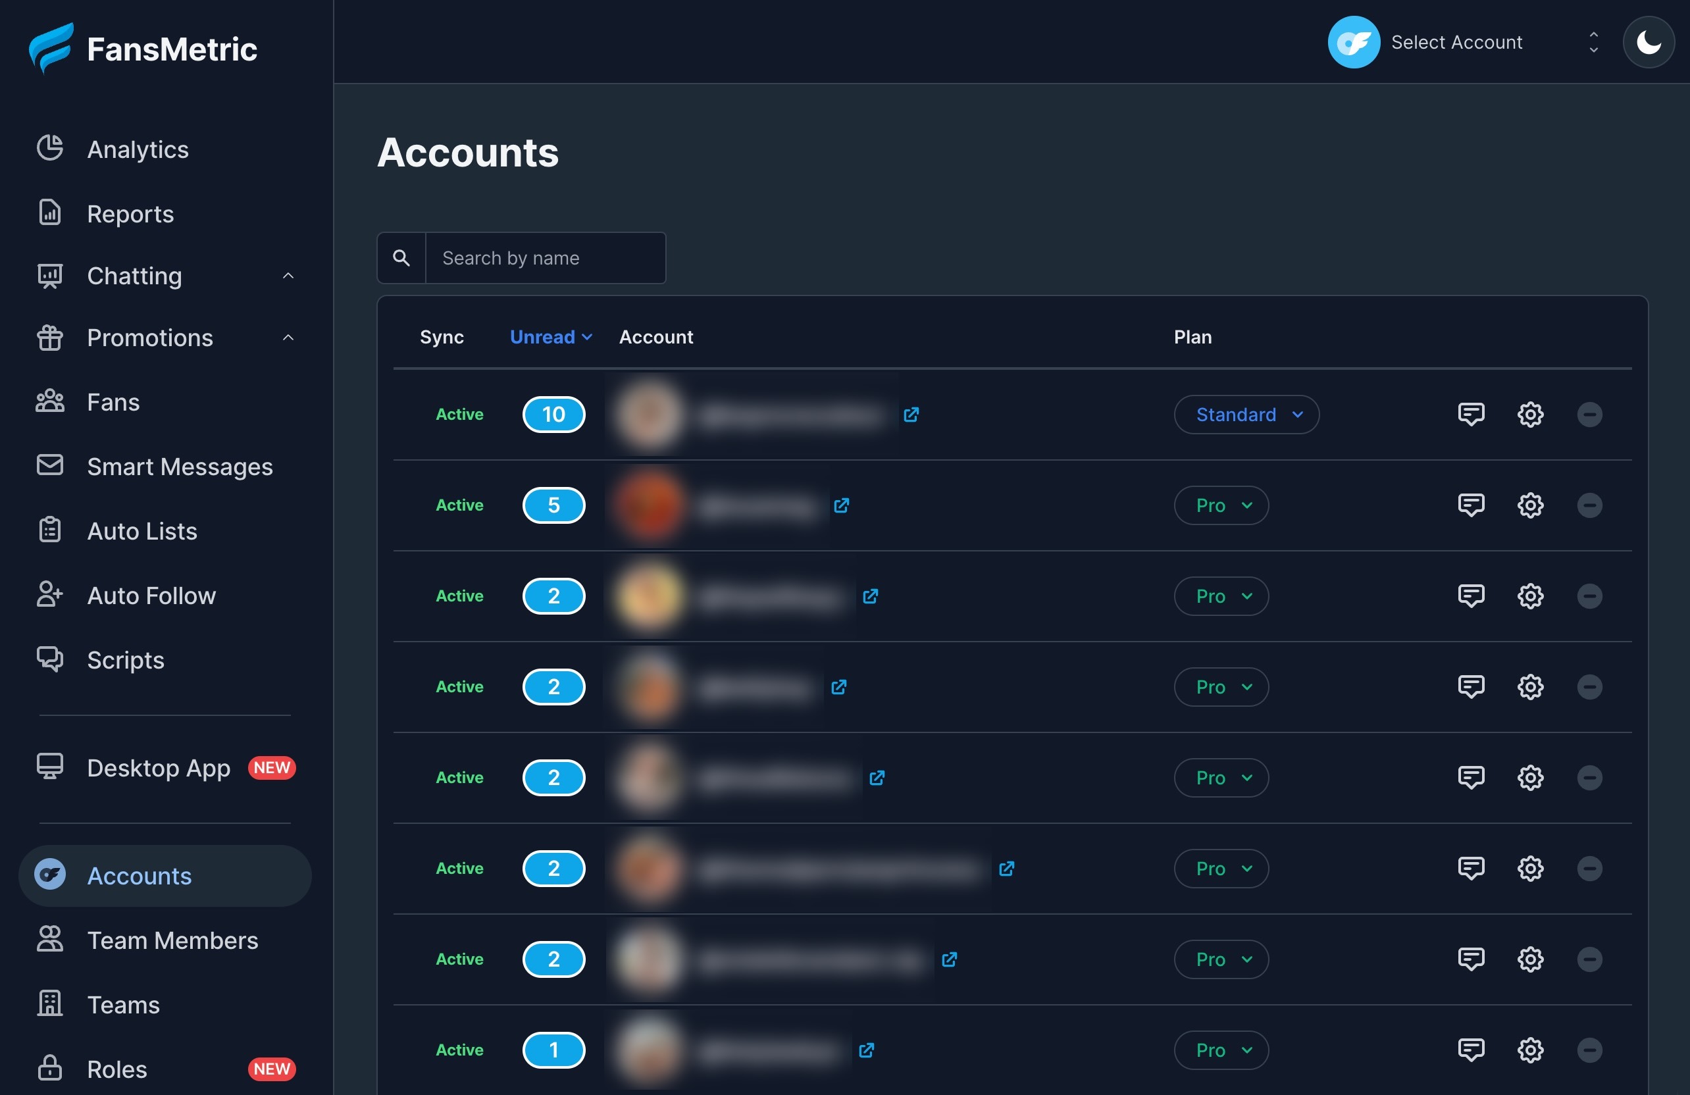The height and width of the screenshot is (1095, 1690).
Task: Click the Teams building icon
Action: tap(50, 1004)
